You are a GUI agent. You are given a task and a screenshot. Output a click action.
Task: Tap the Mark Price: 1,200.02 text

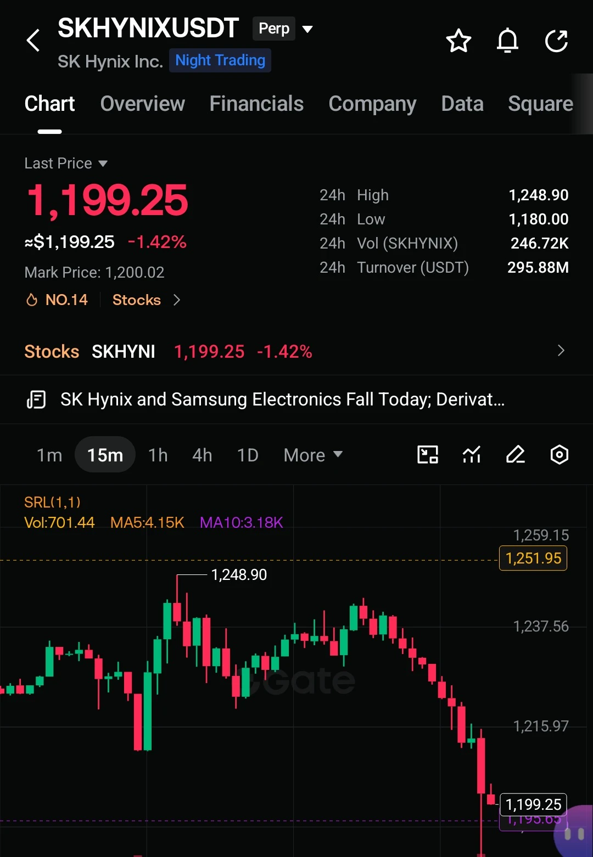pyautogui.click(x=94, y=272)
